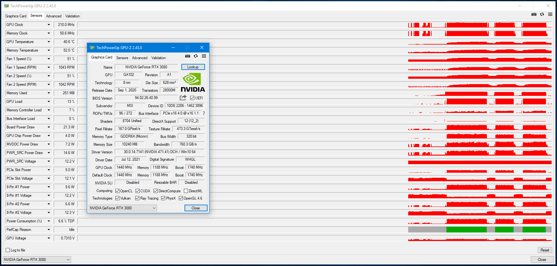Click the Driver Version field
Viewport: 557px width, 266px height.
[160, 152]
